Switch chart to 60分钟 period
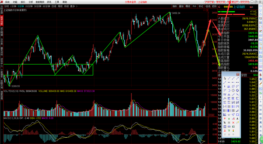 click(x=46, y=6)
